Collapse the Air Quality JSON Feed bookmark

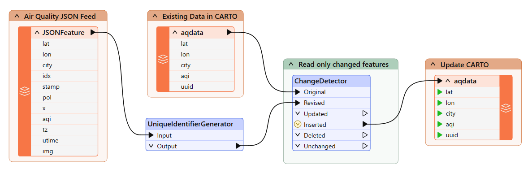pos(17,16)
